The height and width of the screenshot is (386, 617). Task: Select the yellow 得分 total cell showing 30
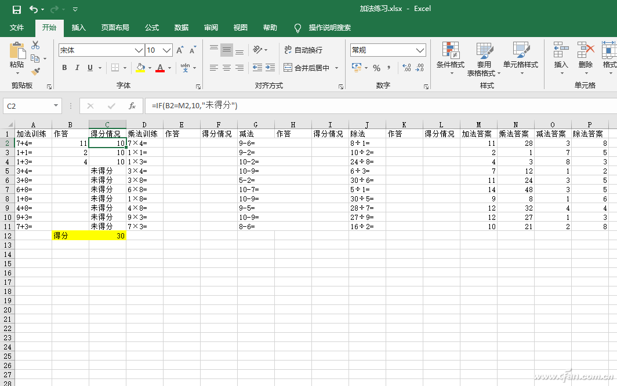(x=107, y=236)
